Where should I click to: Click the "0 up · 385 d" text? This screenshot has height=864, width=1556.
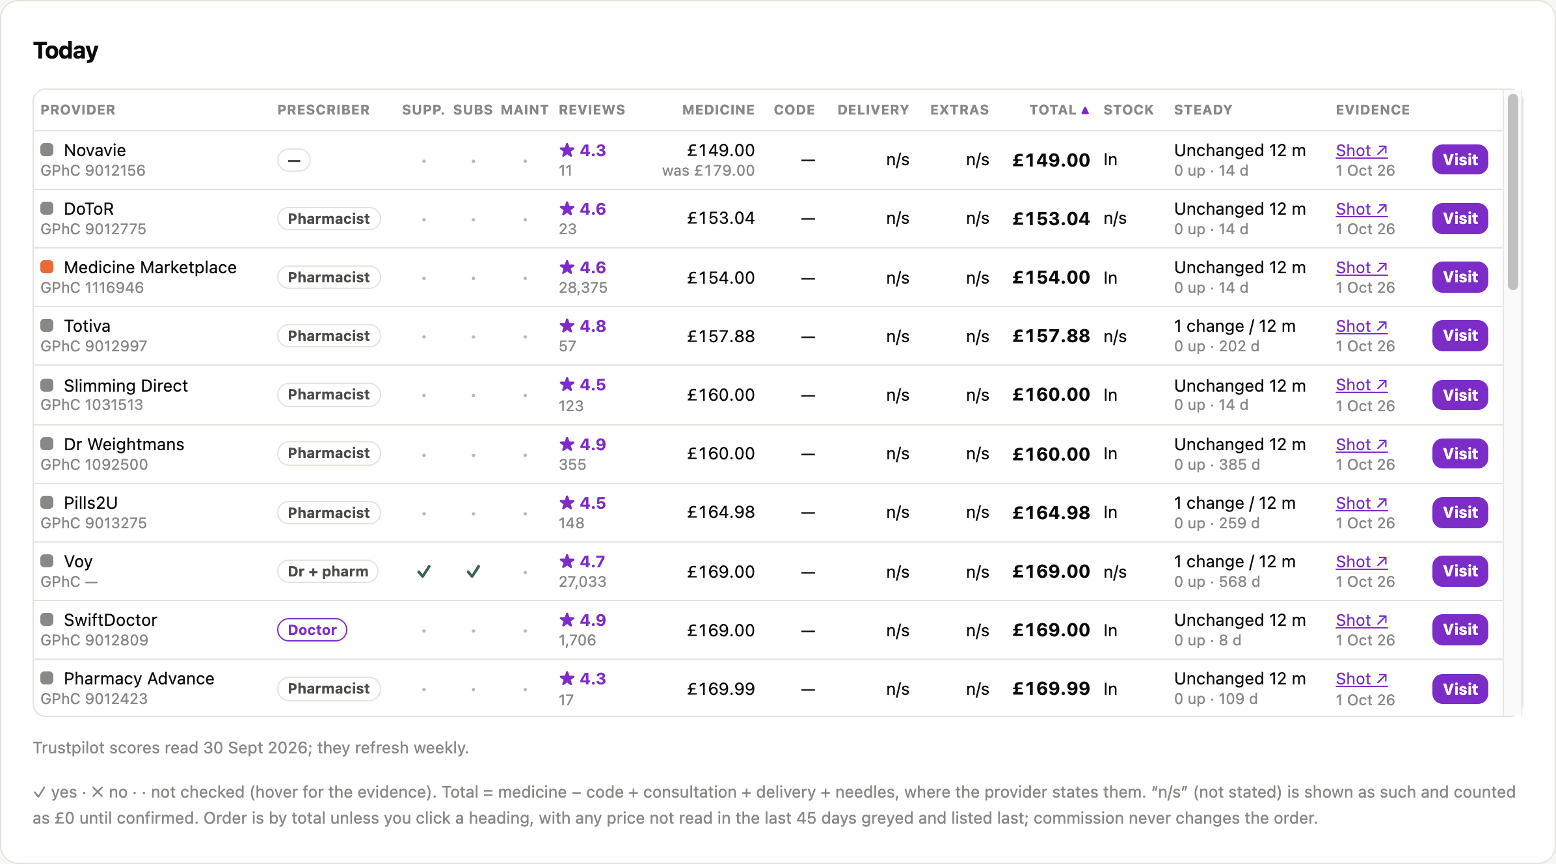click(x=1217, y=465)
